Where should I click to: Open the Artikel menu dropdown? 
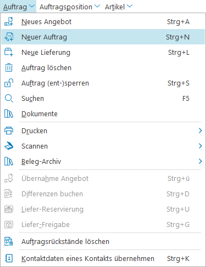[118, 7]
